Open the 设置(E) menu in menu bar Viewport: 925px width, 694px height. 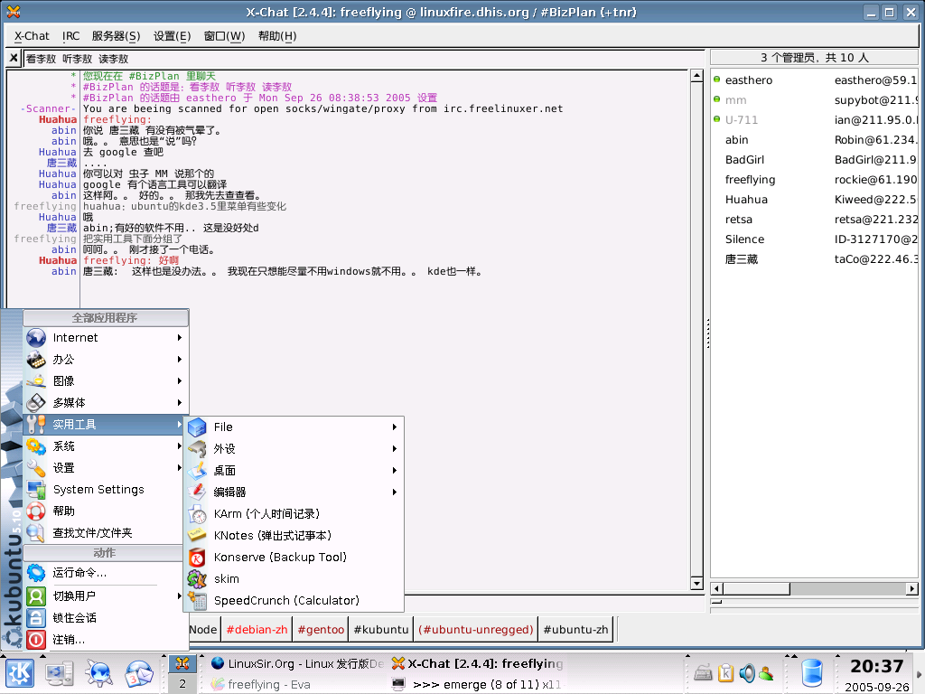172,36
